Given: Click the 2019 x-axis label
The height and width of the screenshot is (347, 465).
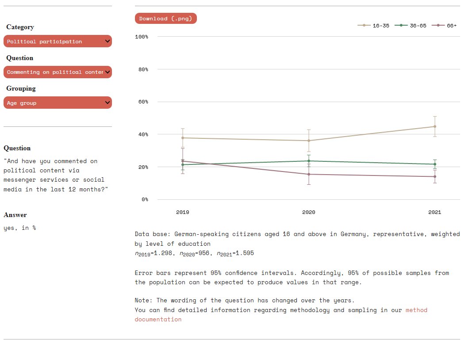Looking at the screenshot, I should [x=183, y=212].
